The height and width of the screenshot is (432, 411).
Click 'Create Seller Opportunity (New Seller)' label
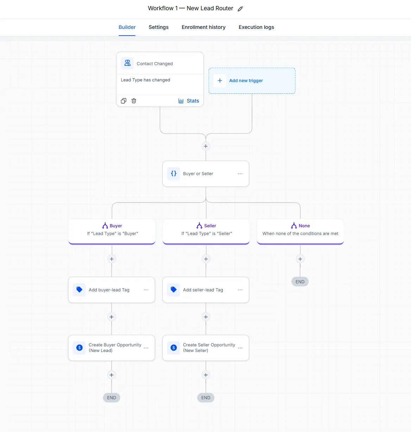coord(209,348)
